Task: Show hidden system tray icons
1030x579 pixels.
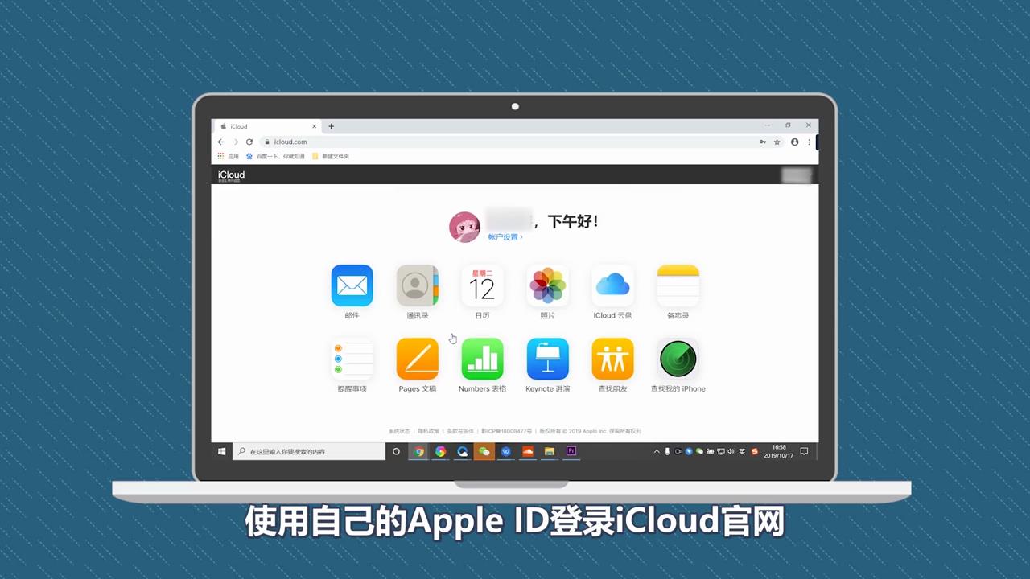Action: [x=657, y=452]
